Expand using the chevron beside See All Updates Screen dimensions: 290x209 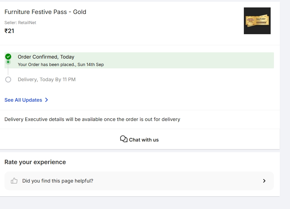[x=46, y=100]
